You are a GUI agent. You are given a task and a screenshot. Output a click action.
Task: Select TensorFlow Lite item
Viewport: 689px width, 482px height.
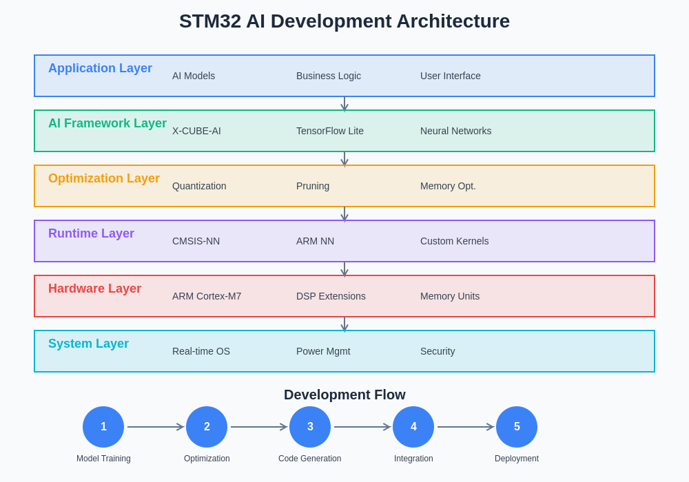[330, 131]
